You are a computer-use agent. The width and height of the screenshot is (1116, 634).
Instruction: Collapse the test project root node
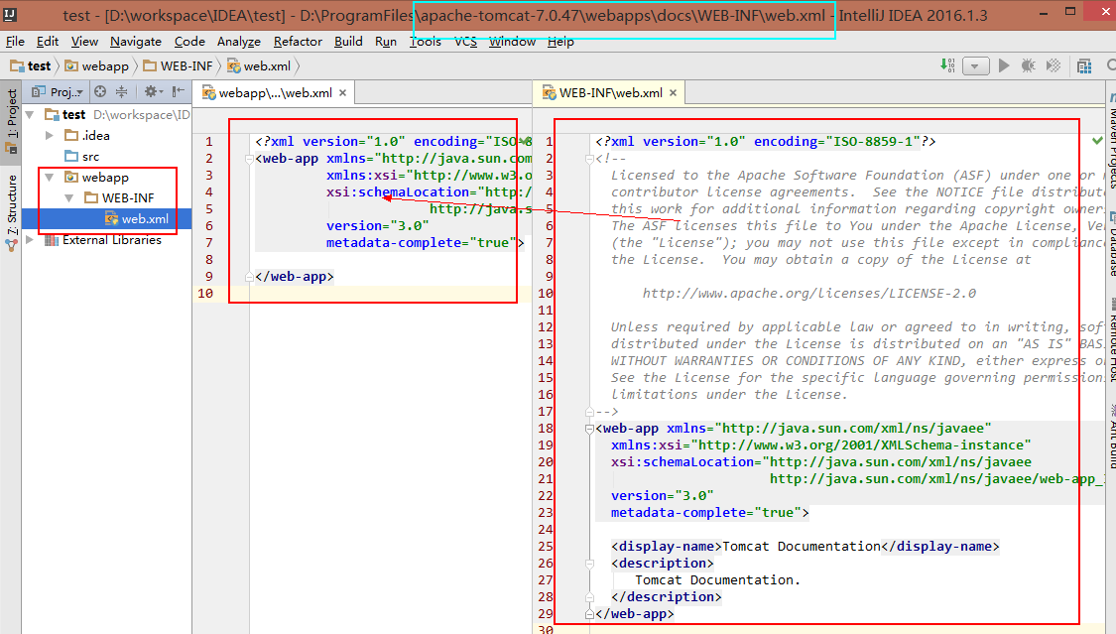[30, 114]
